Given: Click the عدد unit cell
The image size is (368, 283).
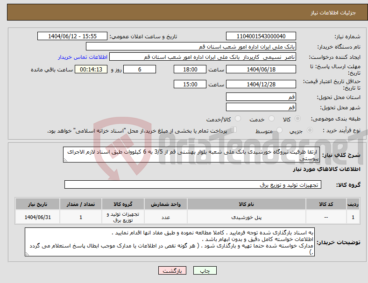Looking at the screenshot, I should 166,217.
